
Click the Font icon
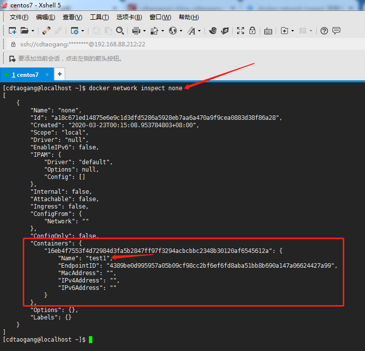tap(191, 31)
